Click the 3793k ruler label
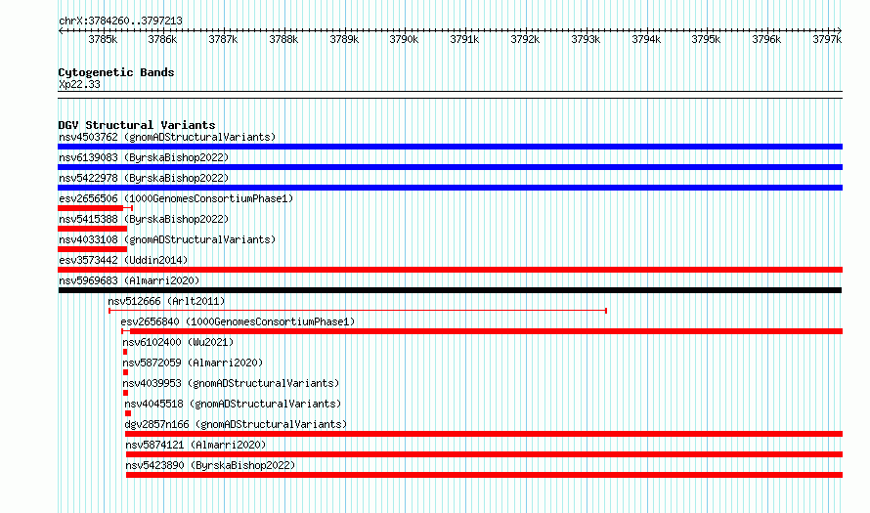The image size is (870, 513). [586, 39]
